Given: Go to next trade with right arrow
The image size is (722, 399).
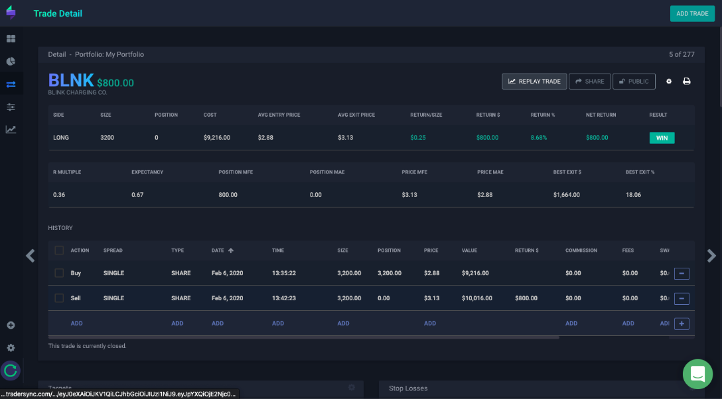Looking at the screenshot, I should click(x=711, y=256).
